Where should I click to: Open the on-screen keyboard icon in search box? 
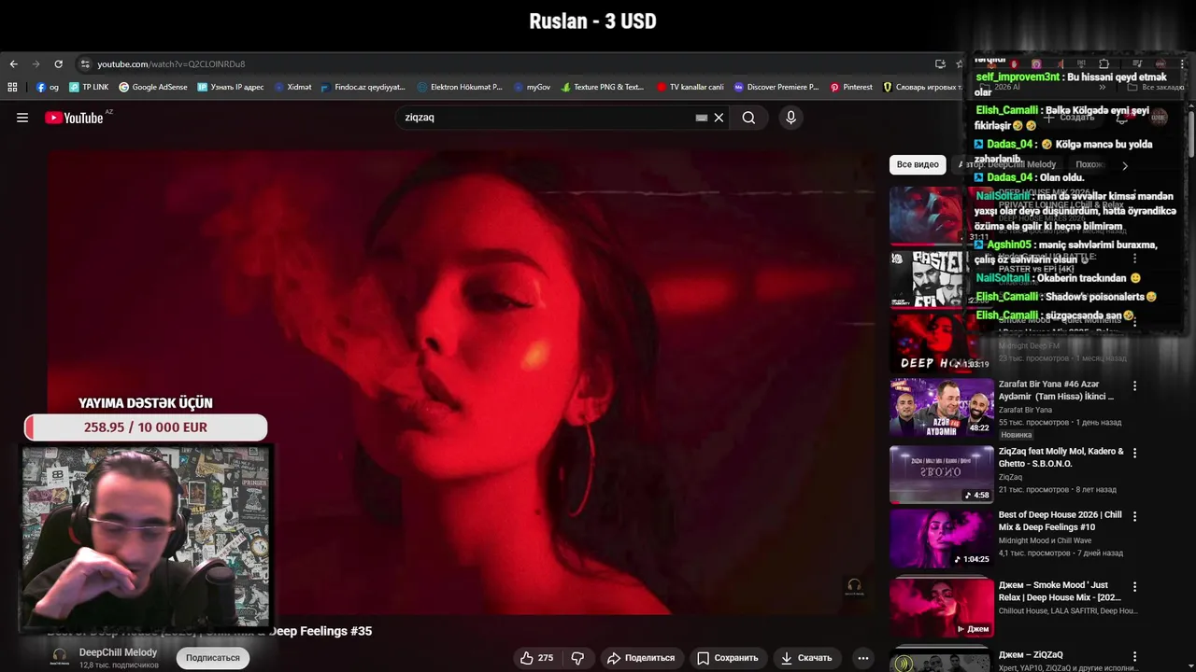[x=701, y=118]
